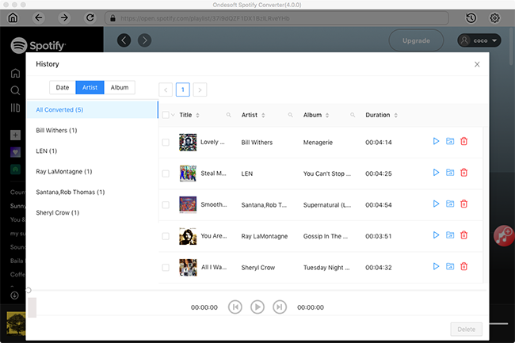Go to next page arrow

200,90
